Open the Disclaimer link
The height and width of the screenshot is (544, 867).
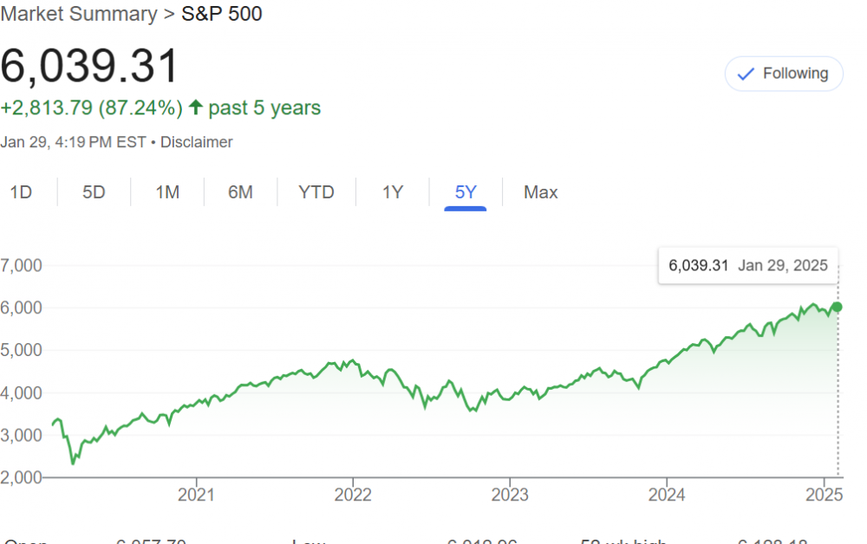tap(196, 142)
